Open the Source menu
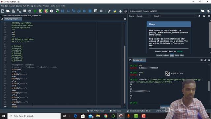The width and height of the screenshot is (211, 119). (x=19, y=6)
